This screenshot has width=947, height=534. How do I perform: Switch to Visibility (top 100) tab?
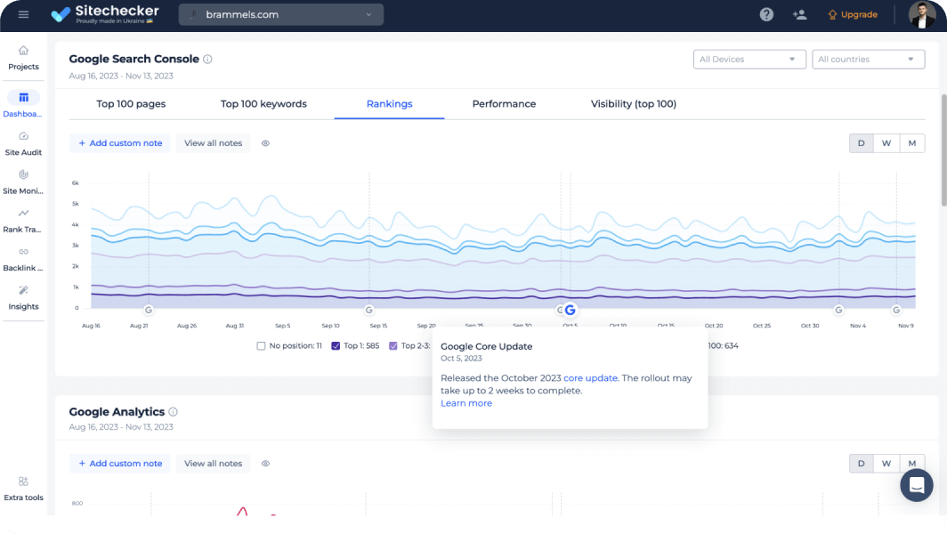click(634, 104)
